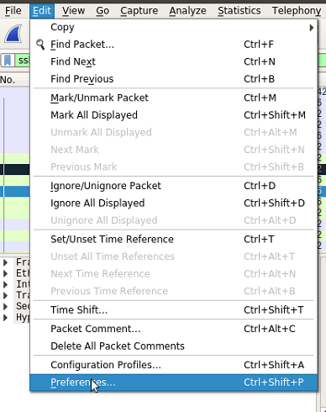
Task: Open the Copy submenu arrow
Action: coord(312,28)
